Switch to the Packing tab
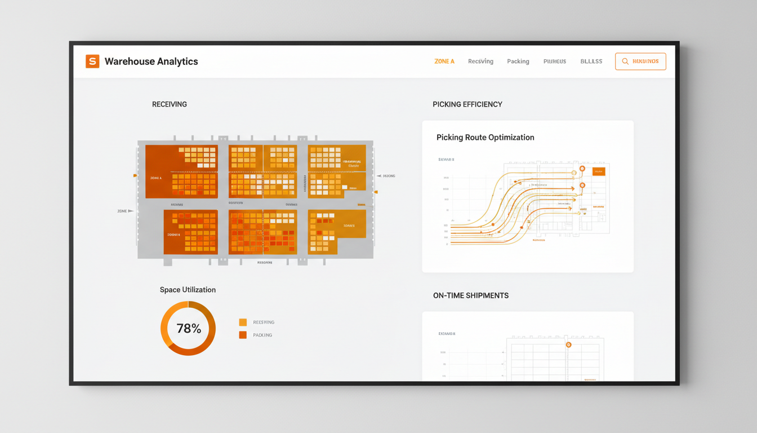The image size is (757, 433). point(518,61)
